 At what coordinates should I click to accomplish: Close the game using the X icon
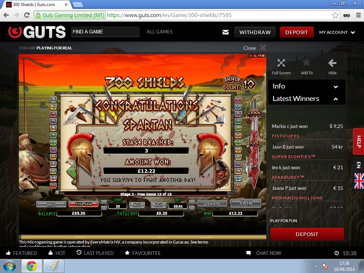(x=263, y=48)
